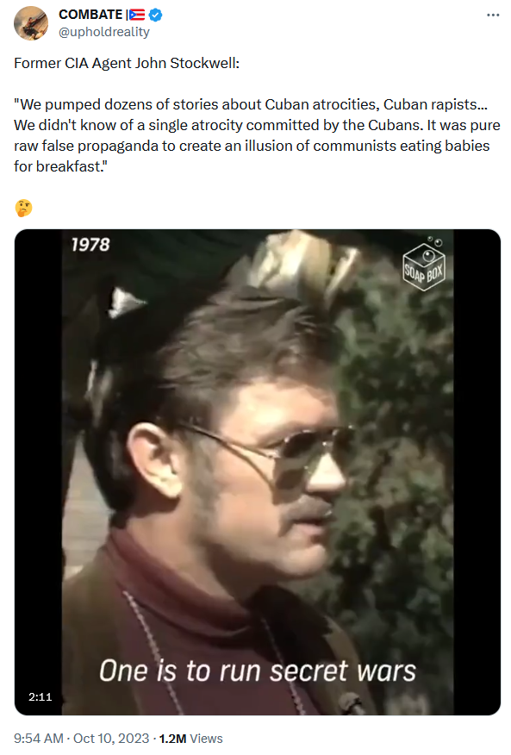Click the blue verified checkmark badge
Screen dimensions: 511x755
(155, 15)
